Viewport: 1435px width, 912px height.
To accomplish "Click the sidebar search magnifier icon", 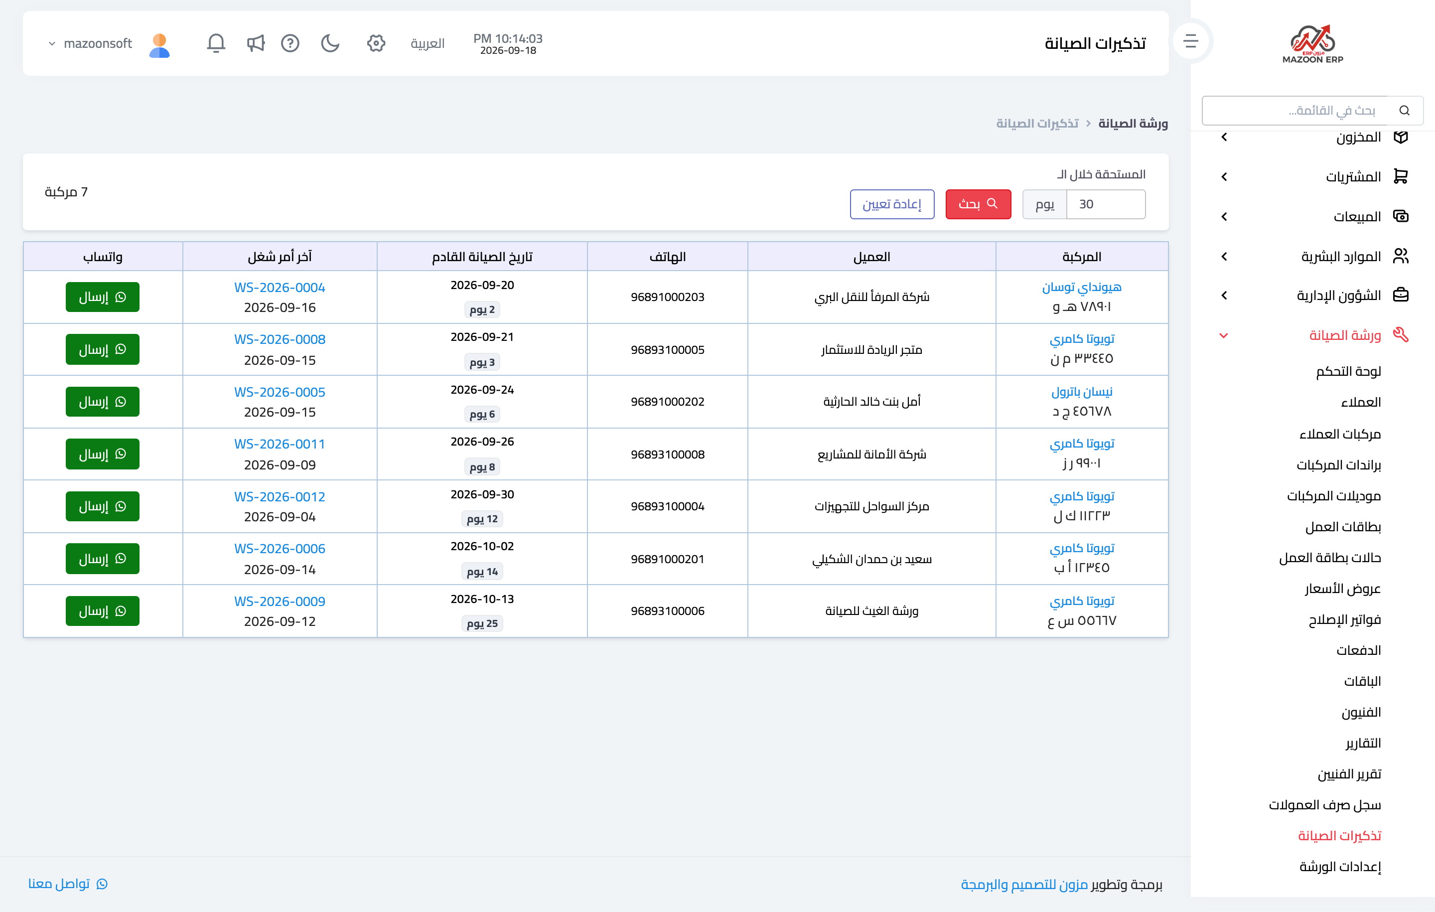I will (x=1405, y=110).
